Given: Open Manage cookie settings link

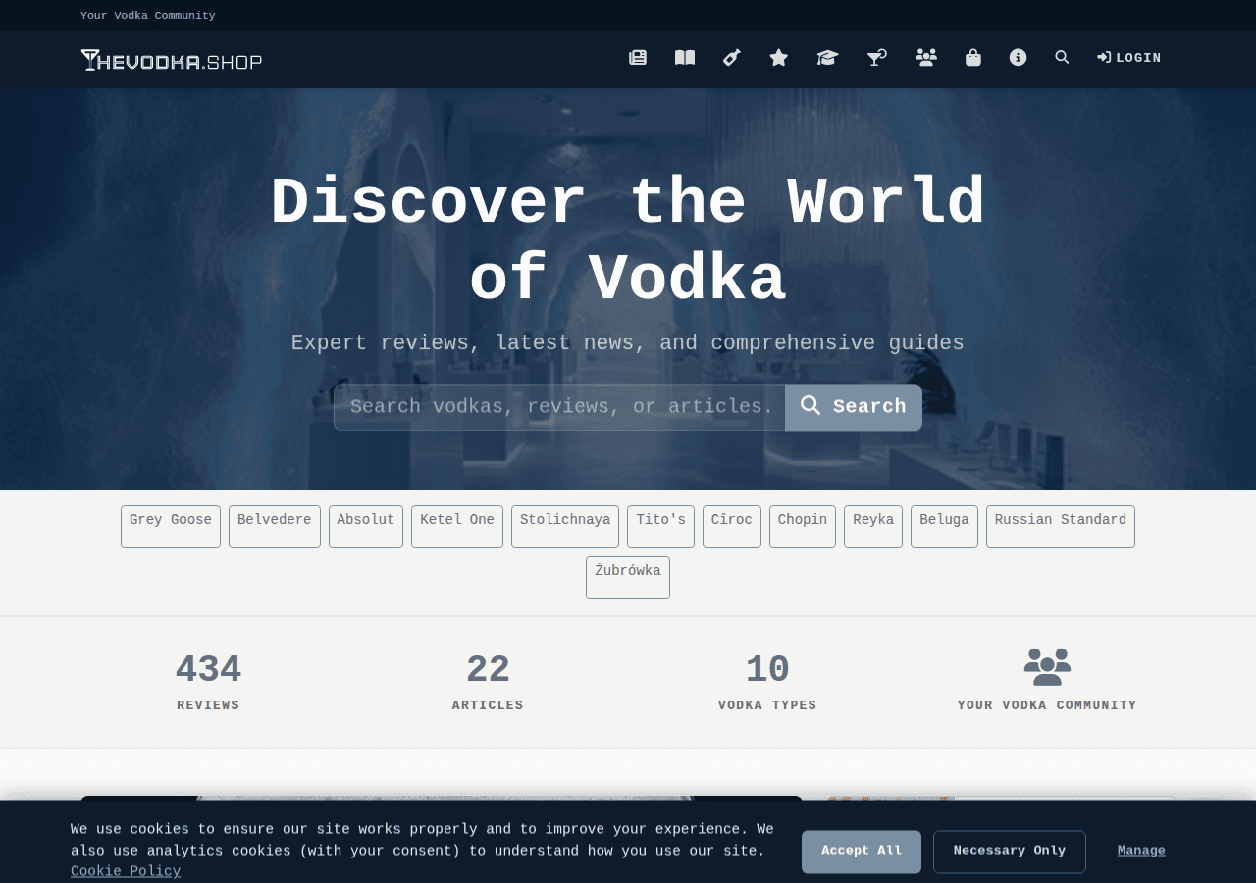Looking at the screenshot, I should point(1141,851).
